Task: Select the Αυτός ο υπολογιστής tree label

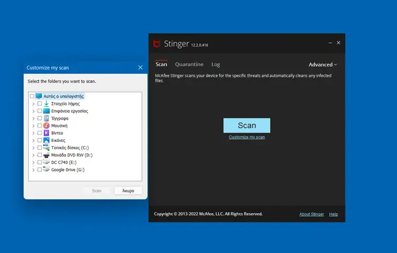Action: pos(63,96)
